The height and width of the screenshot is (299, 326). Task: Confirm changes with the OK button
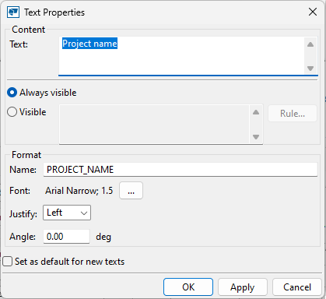click(x=188, y=287)
